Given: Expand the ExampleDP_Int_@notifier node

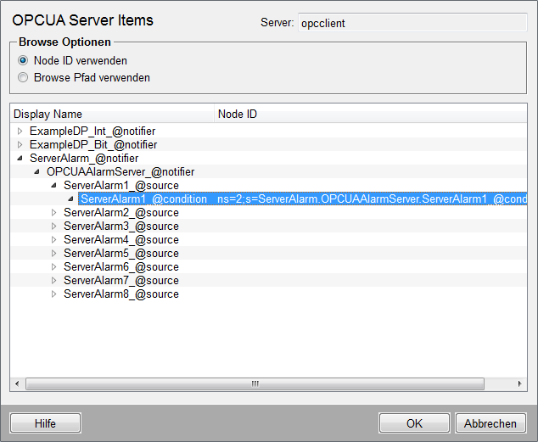Looking at the screenshot, I should pyautogui.click(x=20, y=131).
